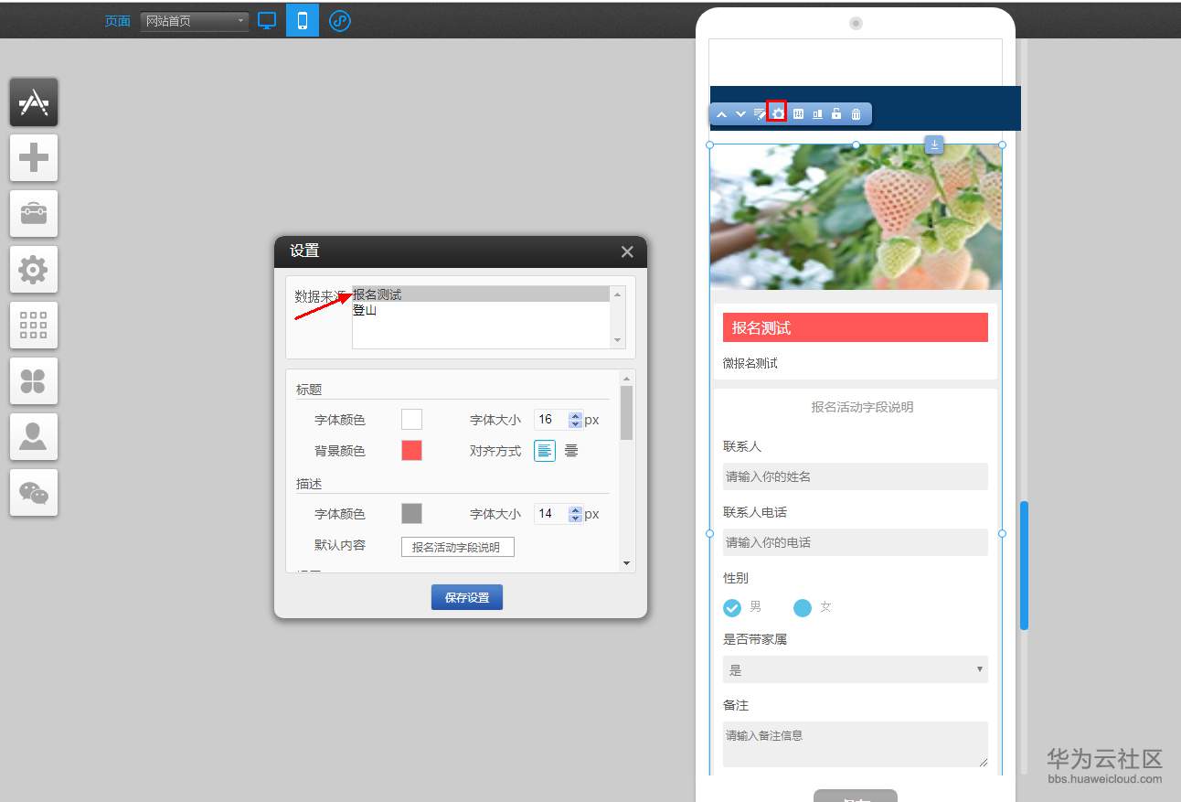The width and height of the screenshot is (1181, 802).
Task: Select 报名测试 in the data source list
Action: [x=481, y=294]
